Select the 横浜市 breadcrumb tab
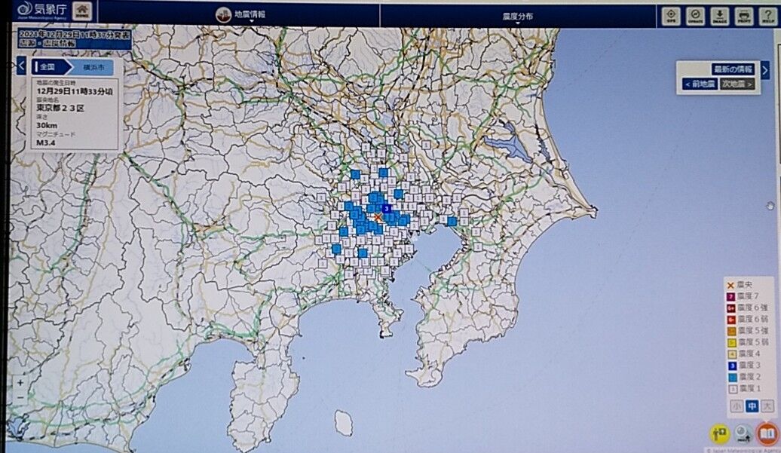781x453 pixels. point(93,66)
